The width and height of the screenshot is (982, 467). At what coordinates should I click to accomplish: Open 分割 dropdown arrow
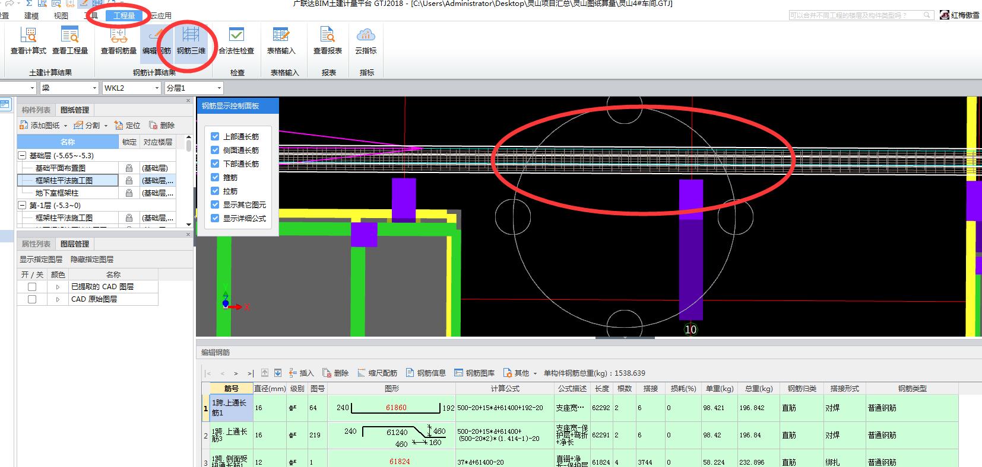coord(106,126)
